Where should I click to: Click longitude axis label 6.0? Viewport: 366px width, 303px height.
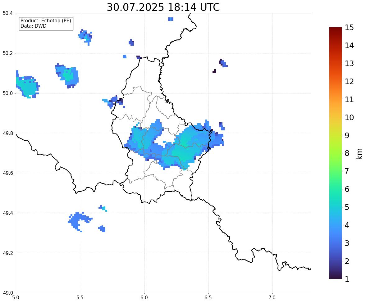click(x=144, y=298)
